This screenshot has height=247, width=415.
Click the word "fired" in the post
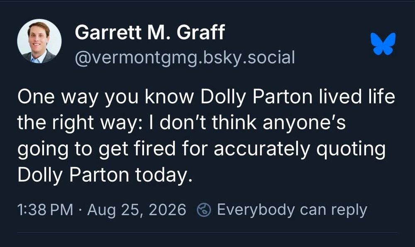click(155, 148)
